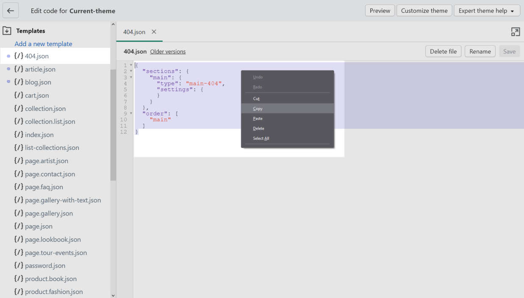Click the Preview button

380,11
